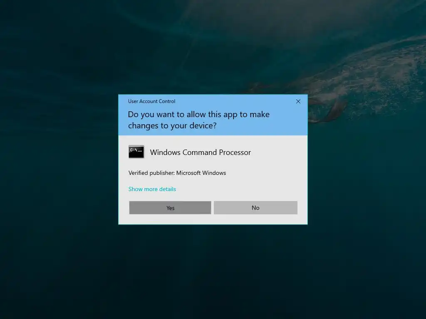Click the User Account Control title text

click(151, 101)
